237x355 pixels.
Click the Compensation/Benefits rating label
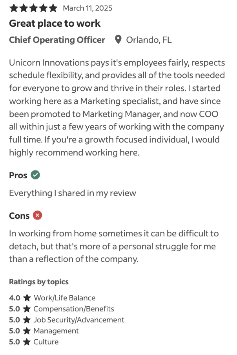coord(74,309)
